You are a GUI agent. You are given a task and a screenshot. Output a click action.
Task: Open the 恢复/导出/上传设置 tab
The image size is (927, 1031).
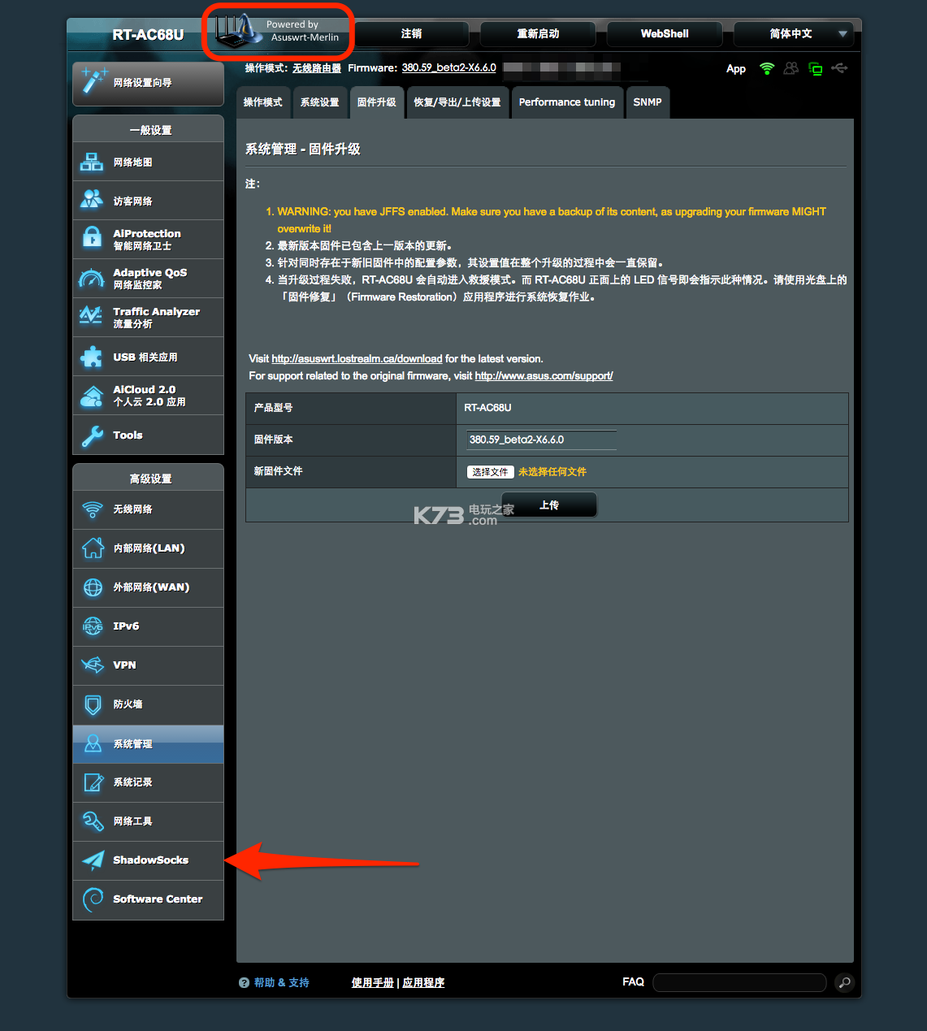point(457,102)
